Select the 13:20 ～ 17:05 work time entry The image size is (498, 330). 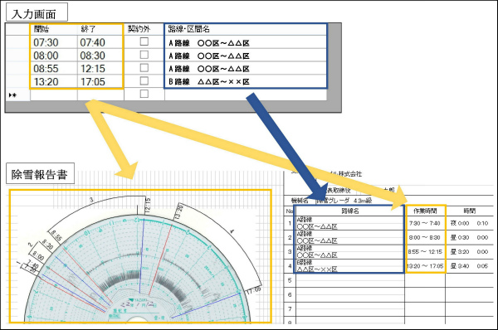point(425,266)
